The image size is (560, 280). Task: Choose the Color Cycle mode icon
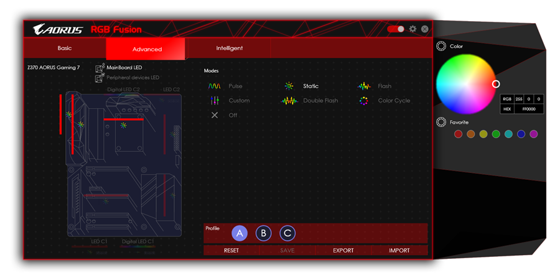[364, 100]
